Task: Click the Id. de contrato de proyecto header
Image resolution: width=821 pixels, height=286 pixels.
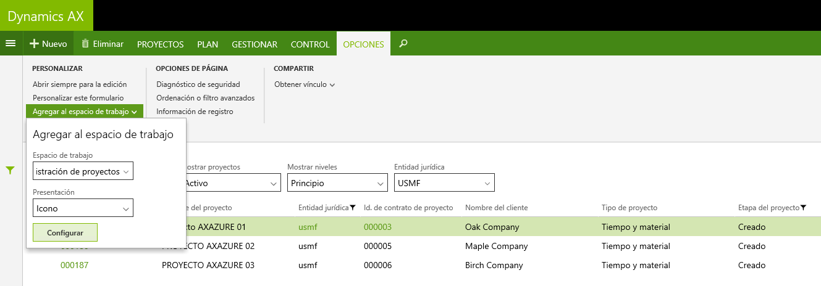Action: point(408,208)
